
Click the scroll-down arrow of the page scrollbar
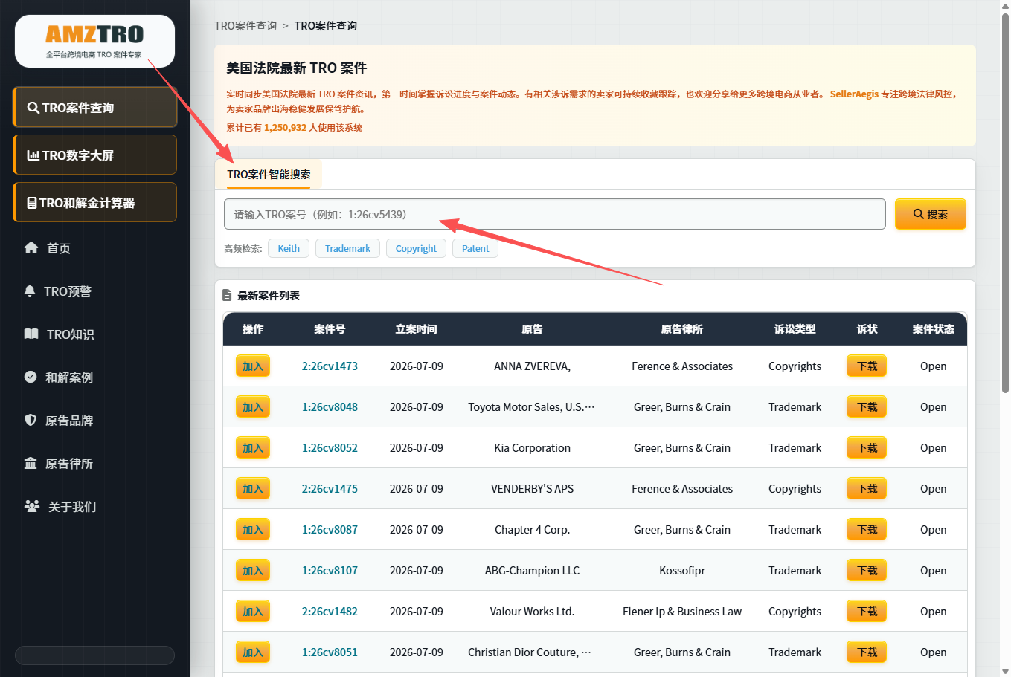1005,671
